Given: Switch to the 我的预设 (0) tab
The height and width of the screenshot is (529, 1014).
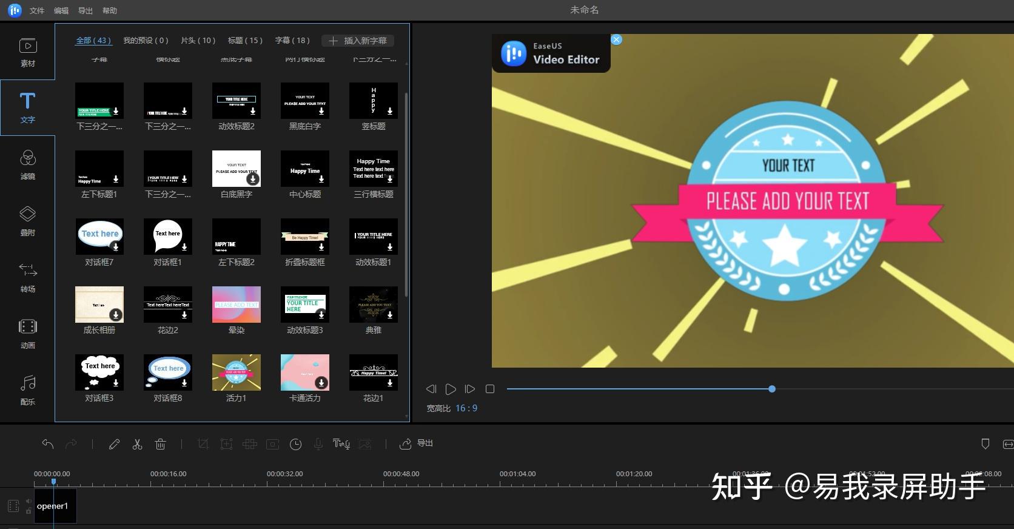Looking at the screenshot, I should coord(146,41).
